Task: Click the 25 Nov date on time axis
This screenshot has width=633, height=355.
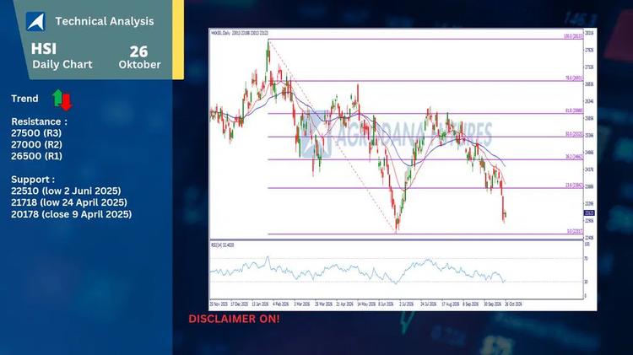Action: tap(219, 304)
